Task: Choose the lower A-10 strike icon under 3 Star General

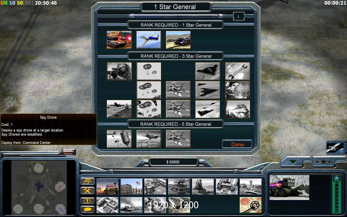Action: pyautogui.click(x=178, y=109)
